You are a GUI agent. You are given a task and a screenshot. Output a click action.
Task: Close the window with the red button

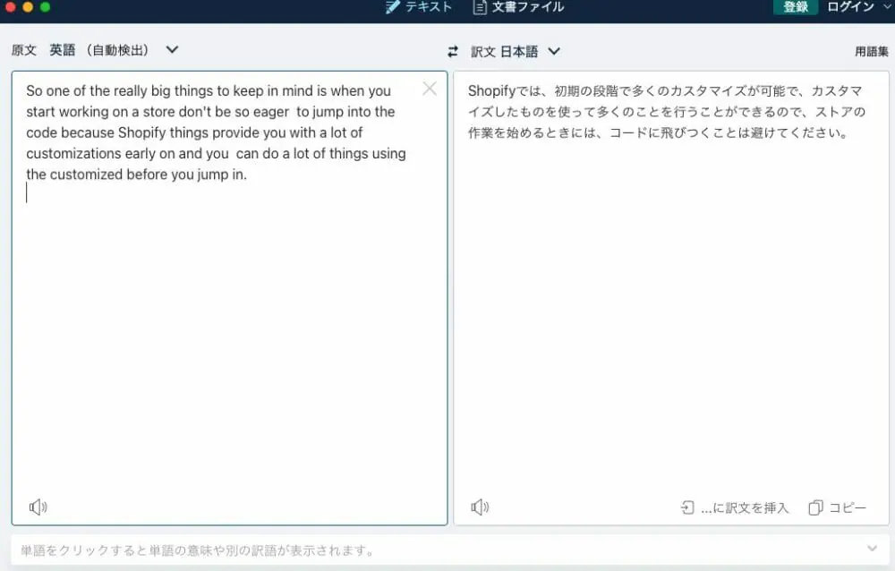pyautogui.click(x=10, y=7)
